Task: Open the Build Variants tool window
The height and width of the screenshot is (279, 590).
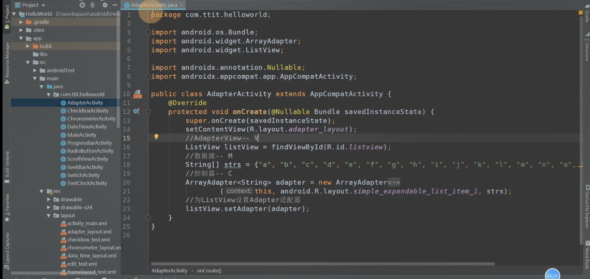Action: [7, 167]
